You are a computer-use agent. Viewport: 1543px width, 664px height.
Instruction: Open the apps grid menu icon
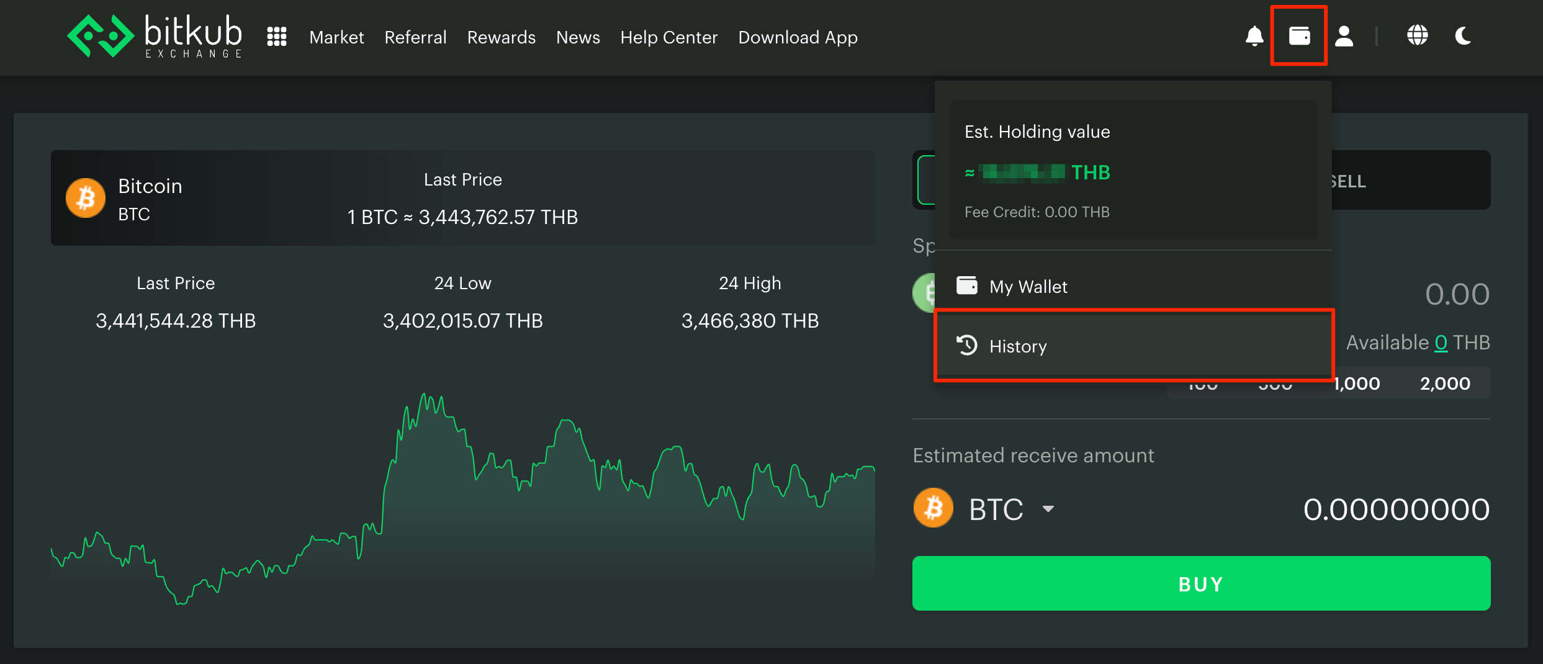(277, 37)
